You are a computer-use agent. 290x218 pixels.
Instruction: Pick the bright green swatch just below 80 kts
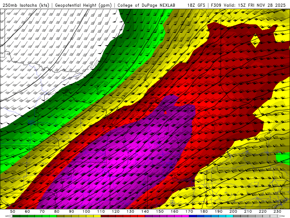(x=53, y=216)
